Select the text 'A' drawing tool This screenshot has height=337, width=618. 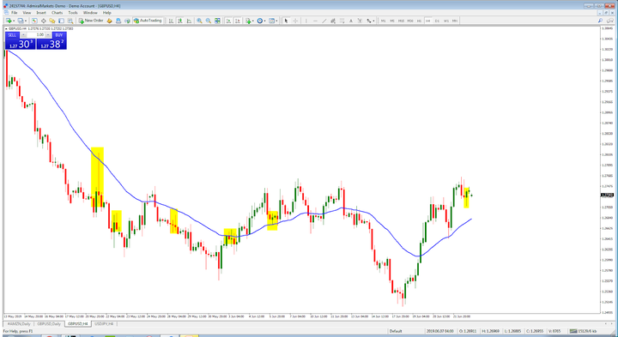click(351, 21)
